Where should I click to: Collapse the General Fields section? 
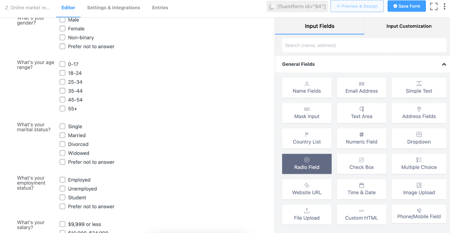pos(444,64)
